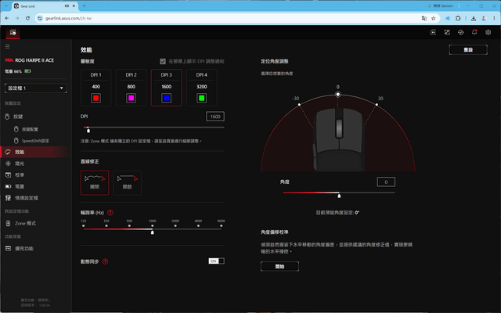Viewport: 501px width, 313px height.
Task: Open SpeedShift設定 in sidebar
Action: coord(34,141)
